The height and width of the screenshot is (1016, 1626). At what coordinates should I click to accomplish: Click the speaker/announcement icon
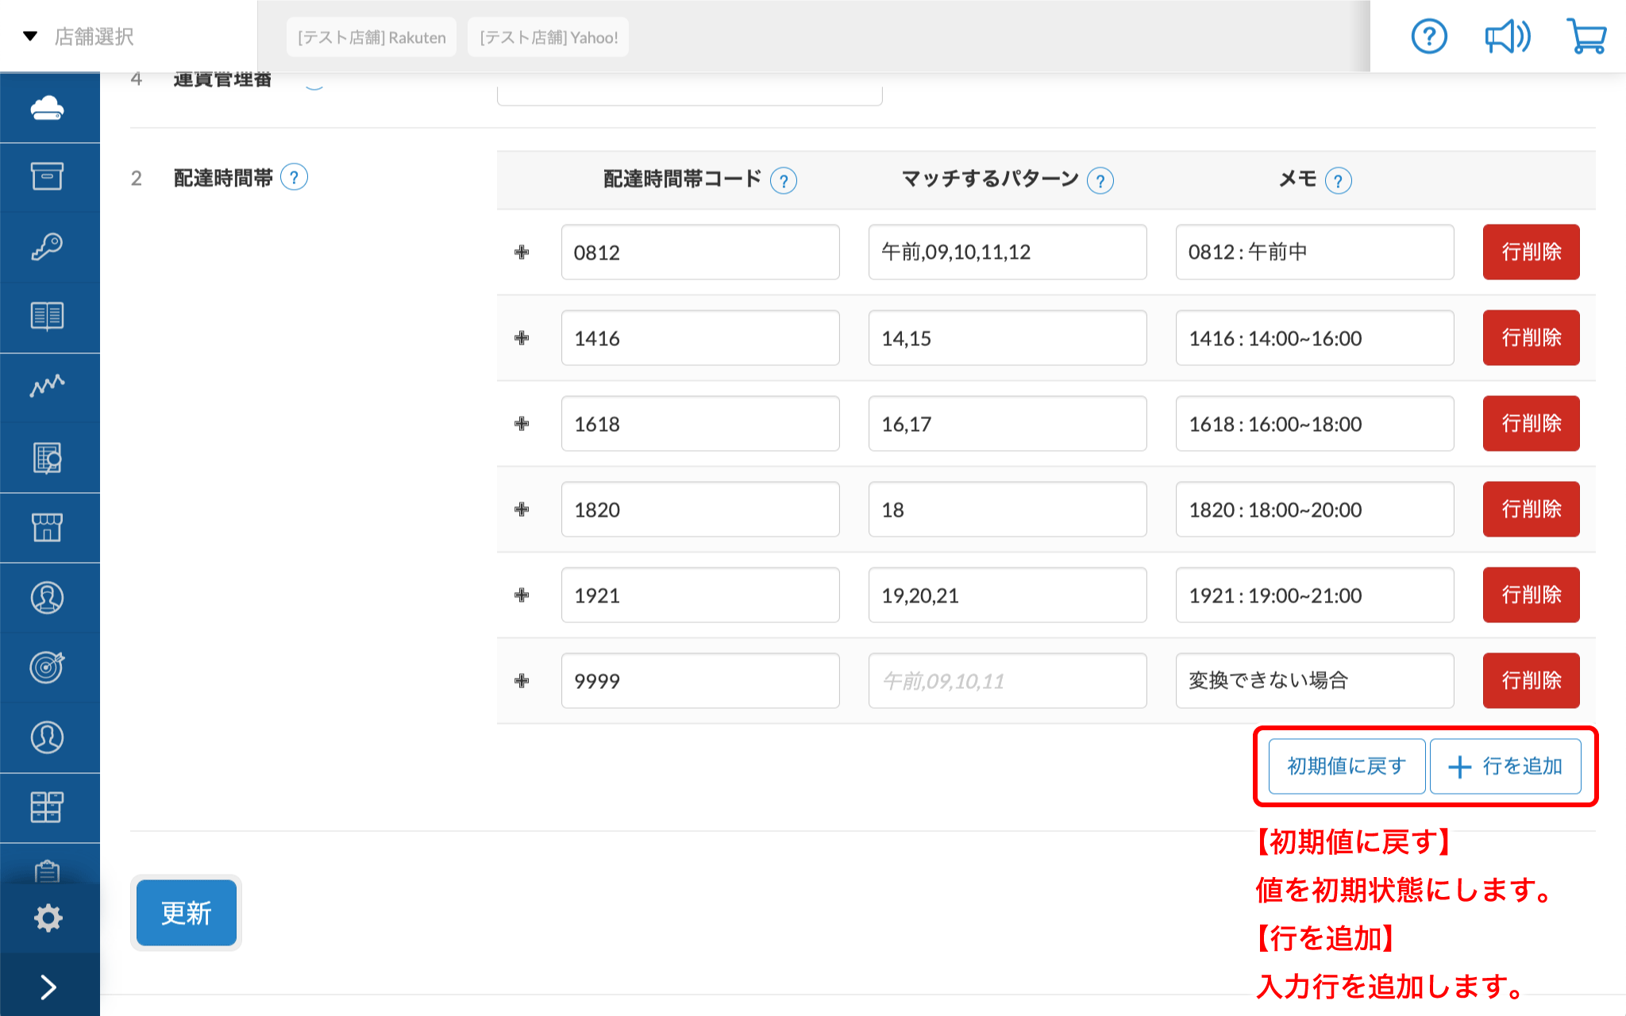(1506, 36)
